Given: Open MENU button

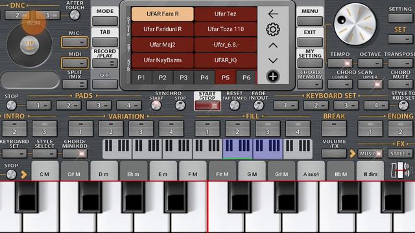Looking at the screenshot, I should point(310,21).
